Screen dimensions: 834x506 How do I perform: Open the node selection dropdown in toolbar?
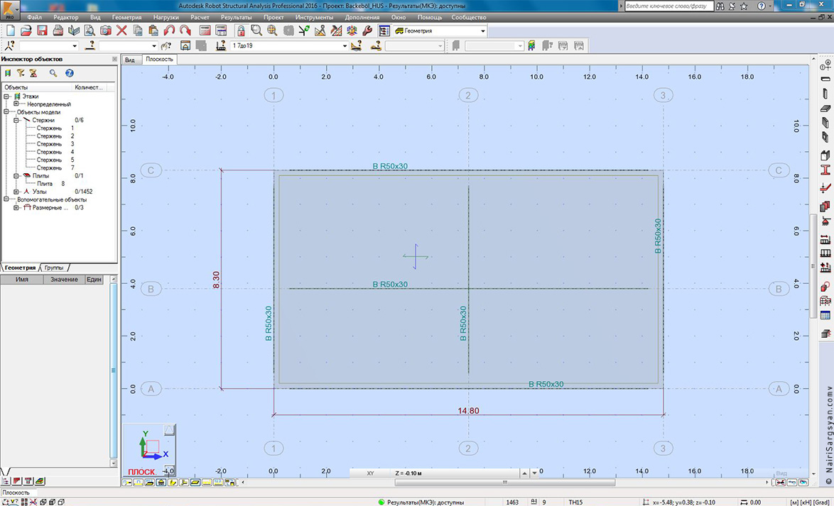point(75,46)
